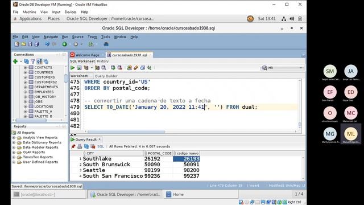Expand the User Defined Reports folder
Screen dimensions: 364x205
[x=14, y=162]
